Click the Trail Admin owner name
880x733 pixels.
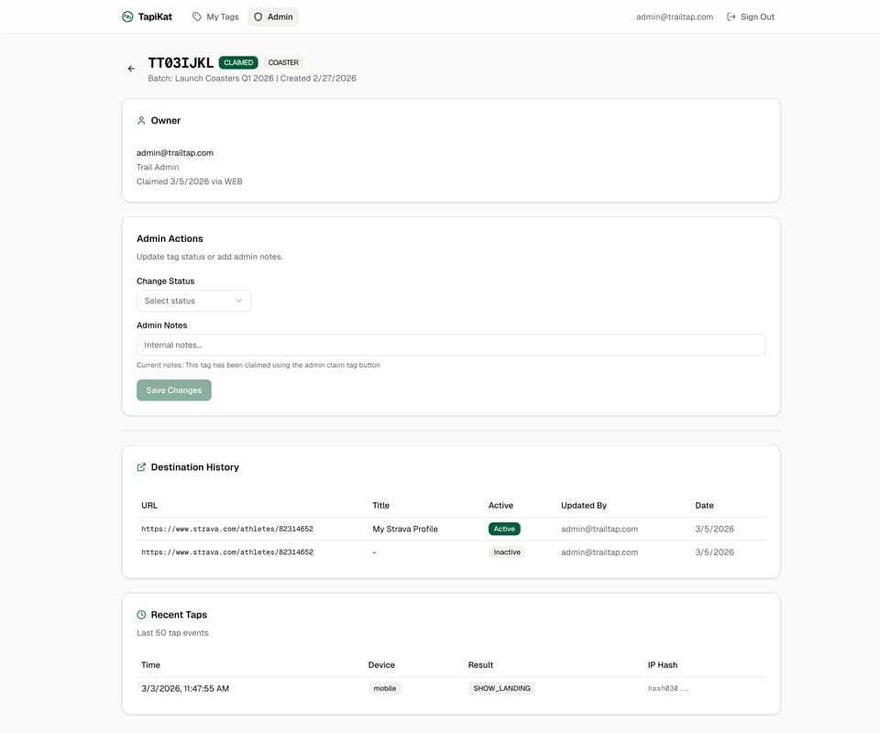coord(158,167)
